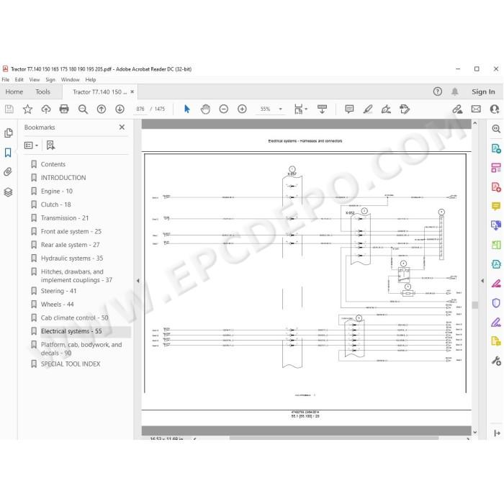The width and height of the screenshot is (504, 504).
Task: Go to previous page arrow
Action: [x=102, y=109]
